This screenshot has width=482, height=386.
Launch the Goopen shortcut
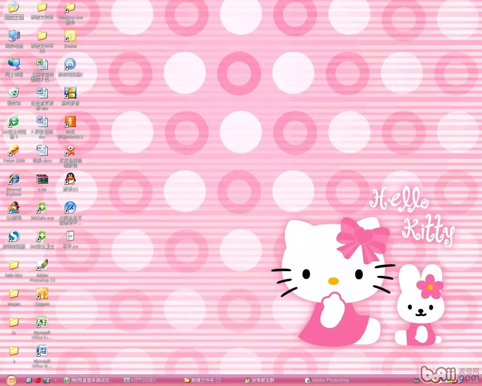(x=42, y=297)
